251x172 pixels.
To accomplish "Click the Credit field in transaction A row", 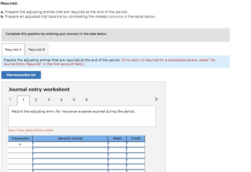I will [136, 144].
